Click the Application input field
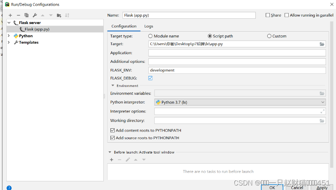 [x=237, y=53]
